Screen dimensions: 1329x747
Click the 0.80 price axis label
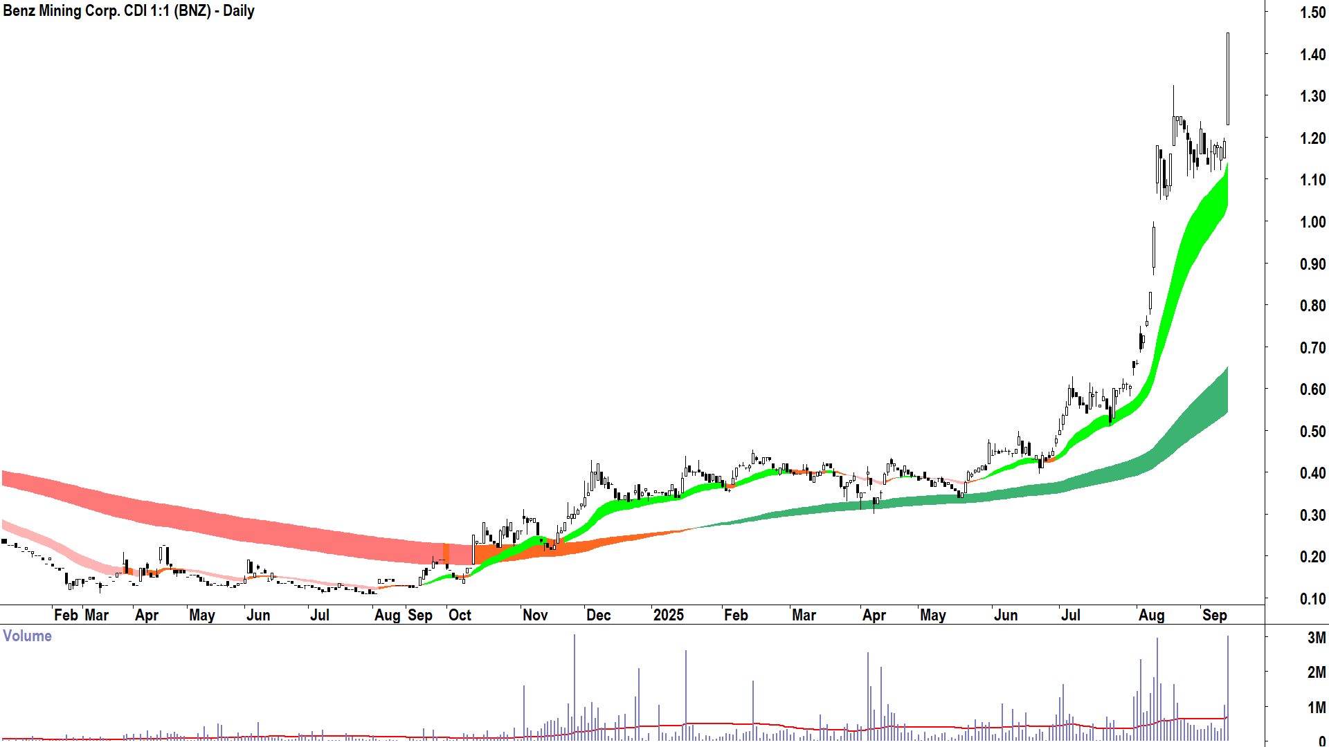coord(1312,306)
